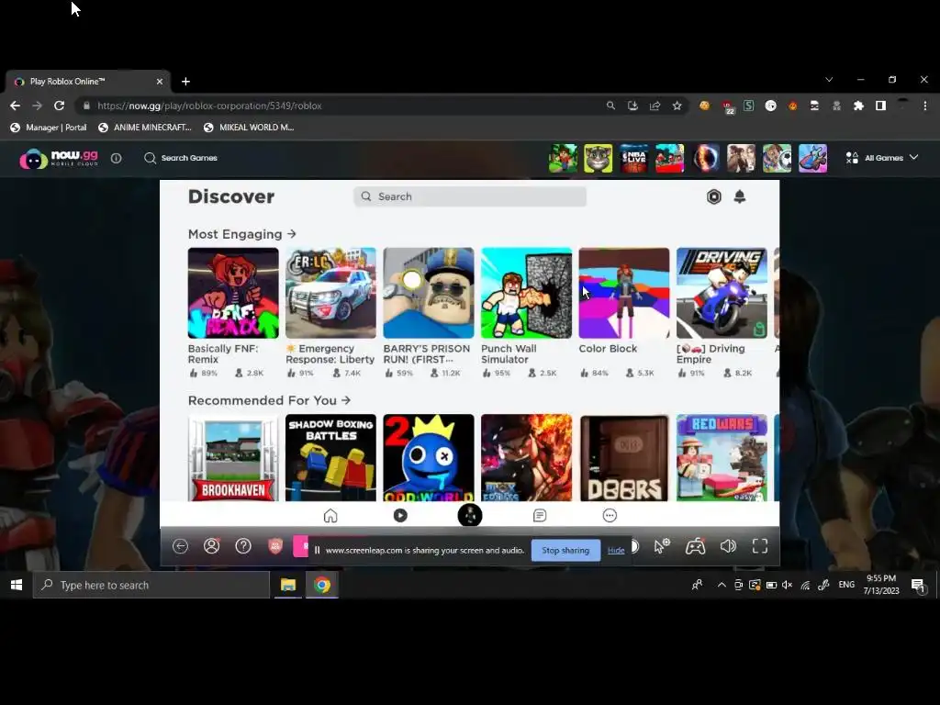Open the Basically FNF: Remix game thumbnail
Screen dimensions: 940x705
[x=233, y=293]
